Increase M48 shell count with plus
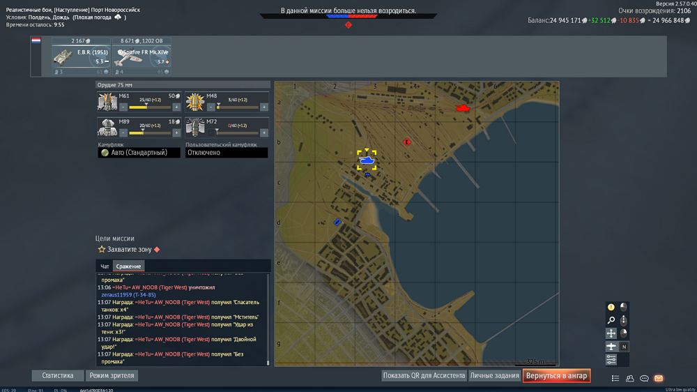Image resolution: width=697 pixels, height=392 pixels. 264,107
